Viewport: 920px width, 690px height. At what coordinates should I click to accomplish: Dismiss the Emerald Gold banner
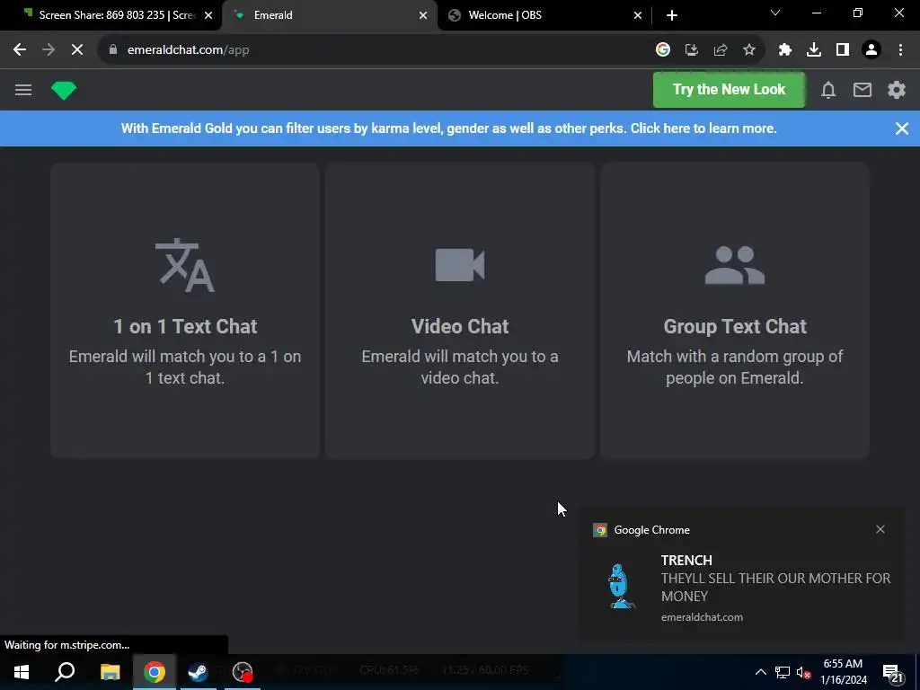point(902,128)
